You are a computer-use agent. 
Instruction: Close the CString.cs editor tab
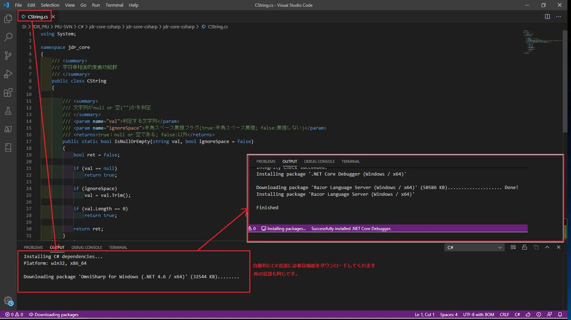tap(53, 17)
